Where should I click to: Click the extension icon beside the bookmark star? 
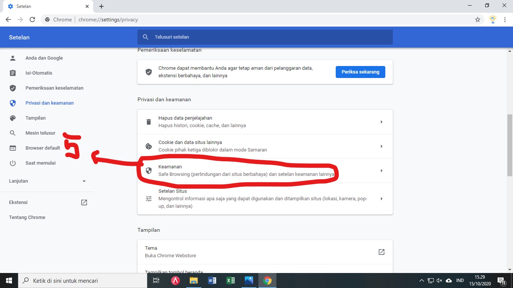pyautogui.click(x=493, y=19)
